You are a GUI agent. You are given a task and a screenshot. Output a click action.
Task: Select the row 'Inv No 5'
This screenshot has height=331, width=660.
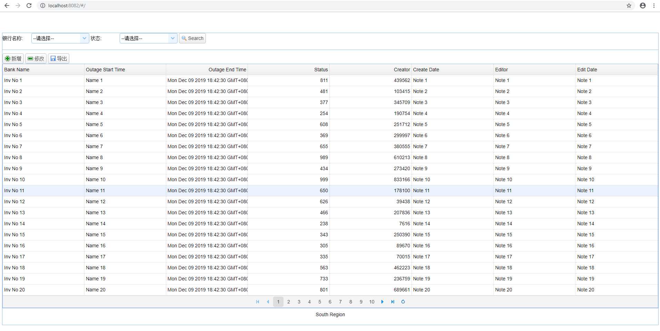[x=330, y=124]
